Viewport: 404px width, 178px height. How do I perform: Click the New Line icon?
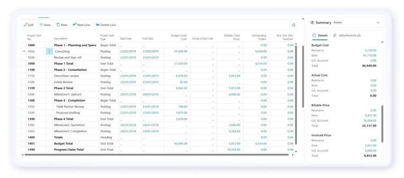point(75,25)
